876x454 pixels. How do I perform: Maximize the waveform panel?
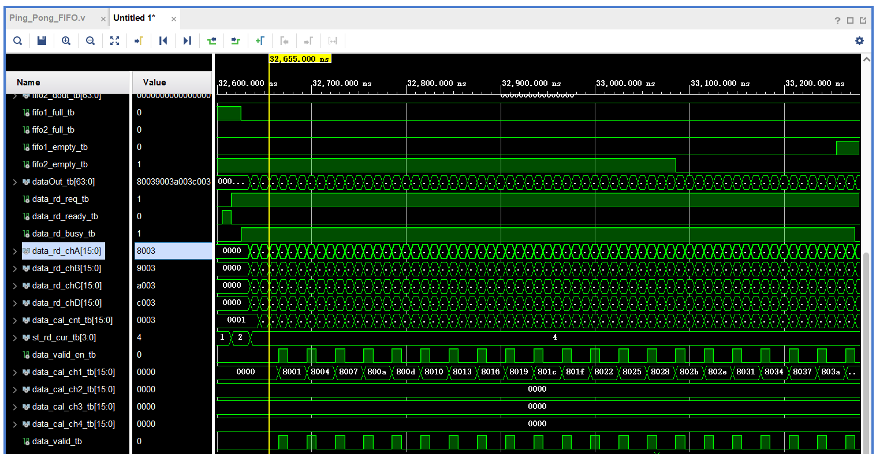tap(851, 21)
